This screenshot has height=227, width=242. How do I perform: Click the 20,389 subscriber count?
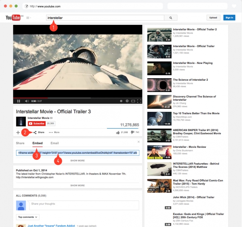pos(51,123)
